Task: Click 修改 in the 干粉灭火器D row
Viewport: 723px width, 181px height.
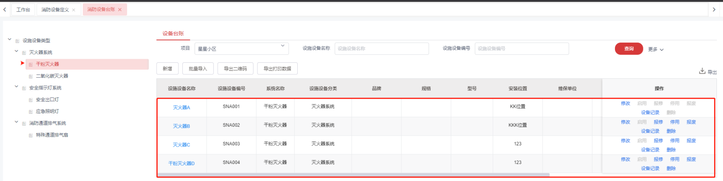Action: tap(626, 160)
